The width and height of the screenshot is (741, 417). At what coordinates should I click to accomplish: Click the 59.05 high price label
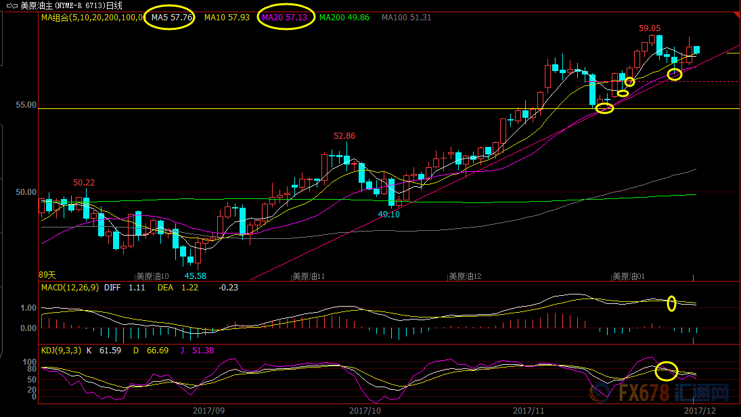[x=650, y=28]
